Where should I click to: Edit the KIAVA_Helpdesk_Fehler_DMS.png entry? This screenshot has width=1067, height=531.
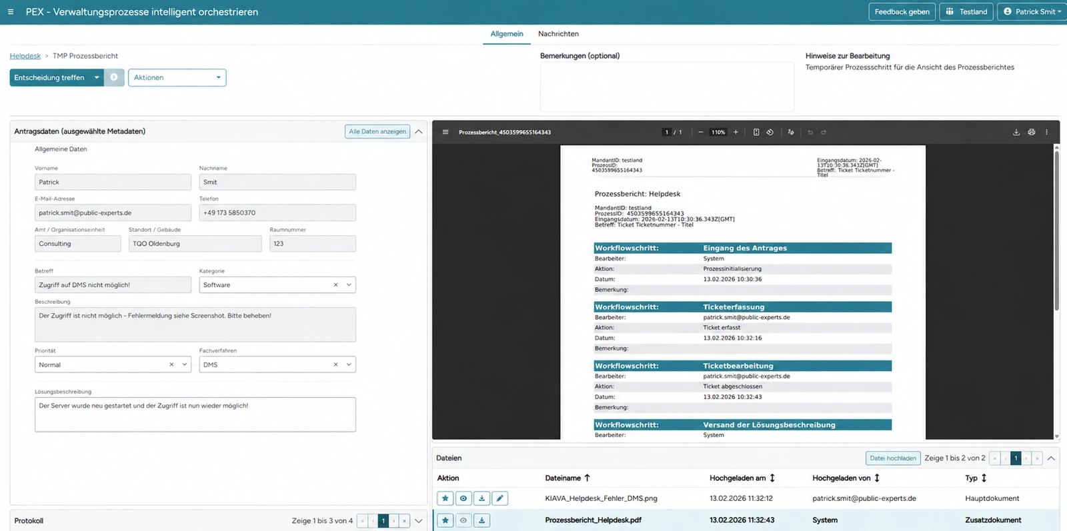pyautogui.click(x=499, y=498)
